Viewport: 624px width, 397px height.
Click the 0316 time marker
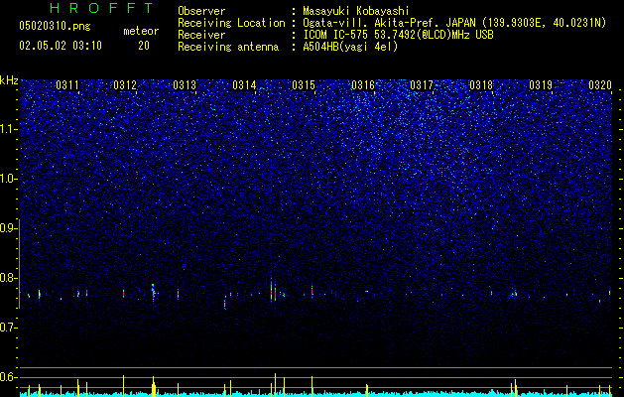[x=363, y=85]
